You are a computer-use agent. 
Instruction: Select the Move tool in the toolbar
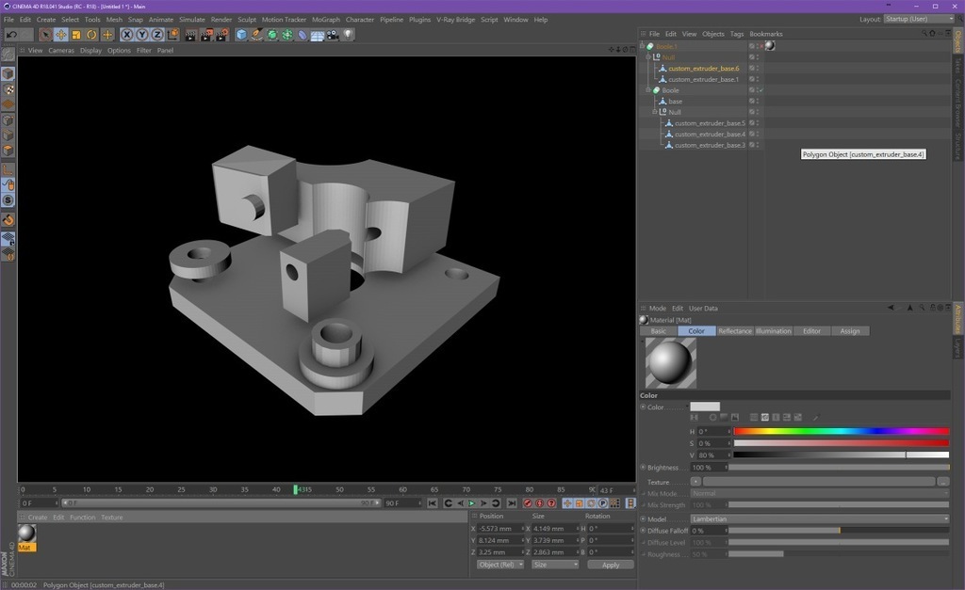coord(60,35)
